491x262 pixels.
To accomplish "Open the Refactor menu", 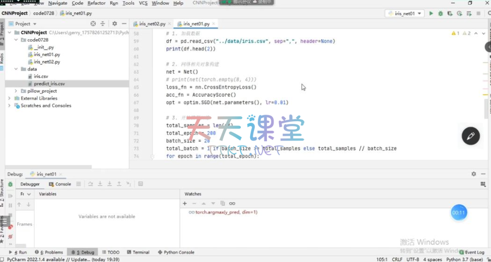I will coord(96,3).
